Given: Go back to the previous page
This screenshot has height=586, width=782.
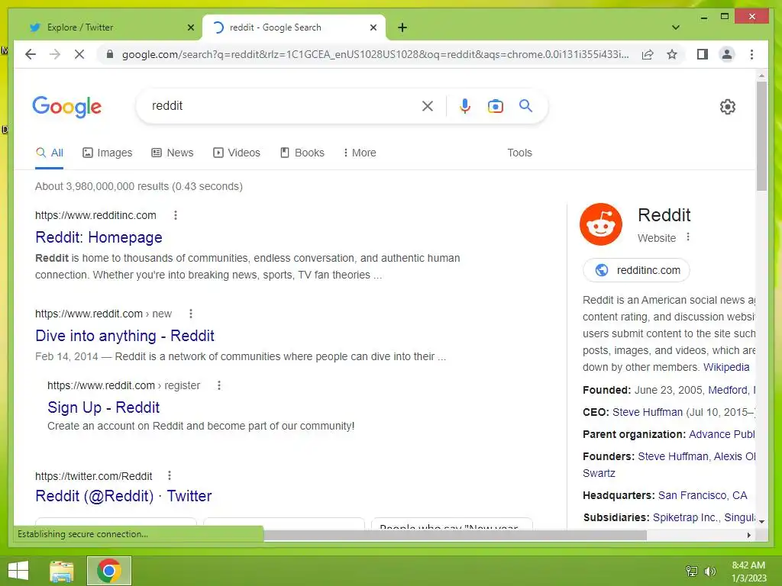Looking at the screenshot, I should [31, 54].
